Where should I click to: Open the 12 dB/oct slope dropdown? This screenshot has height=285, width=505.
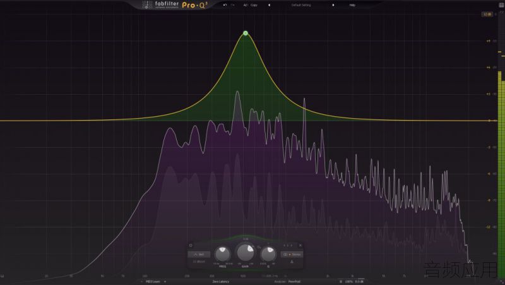coord(199,262)
